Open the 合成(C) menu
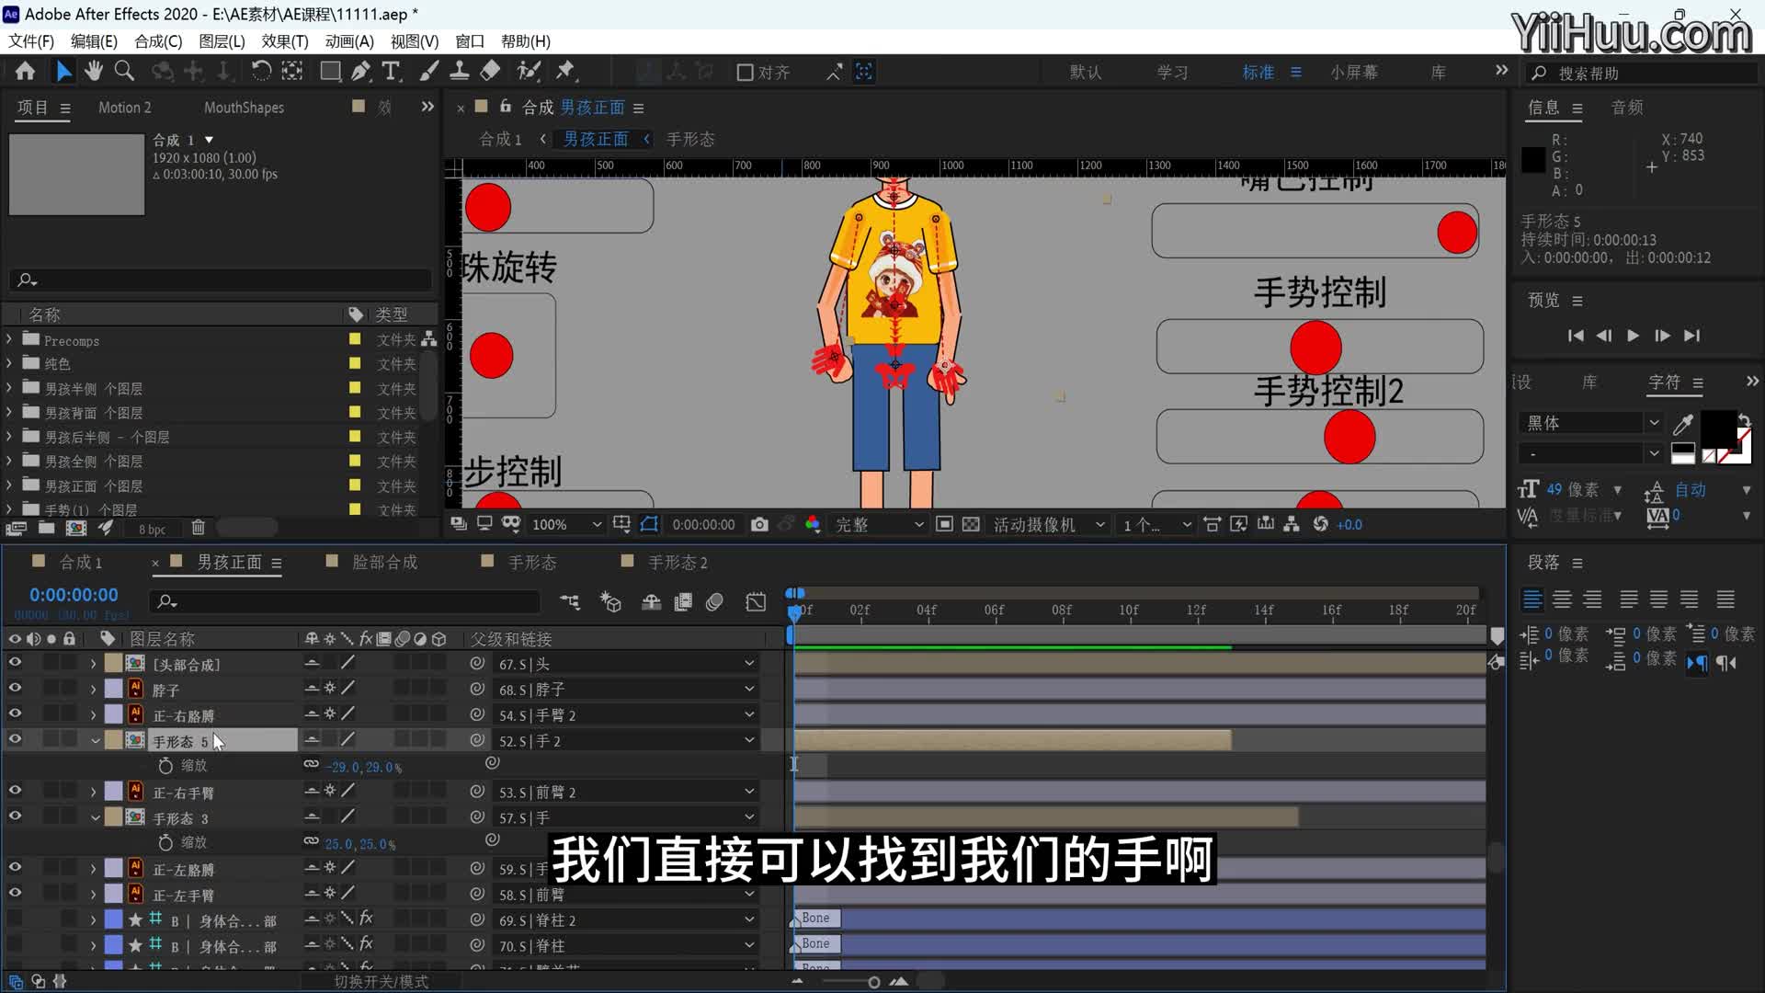The image size is (1765, 993). click(x=158, y=41)
